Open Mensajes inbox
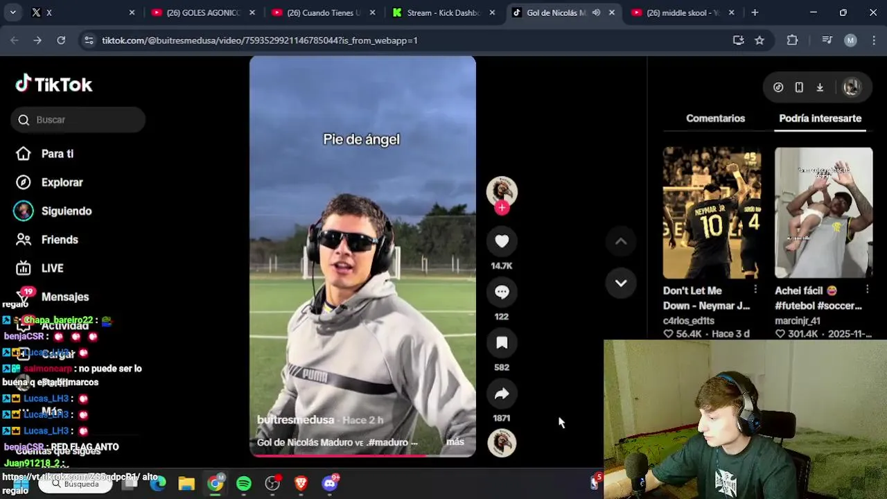 [x=52, y=297]
